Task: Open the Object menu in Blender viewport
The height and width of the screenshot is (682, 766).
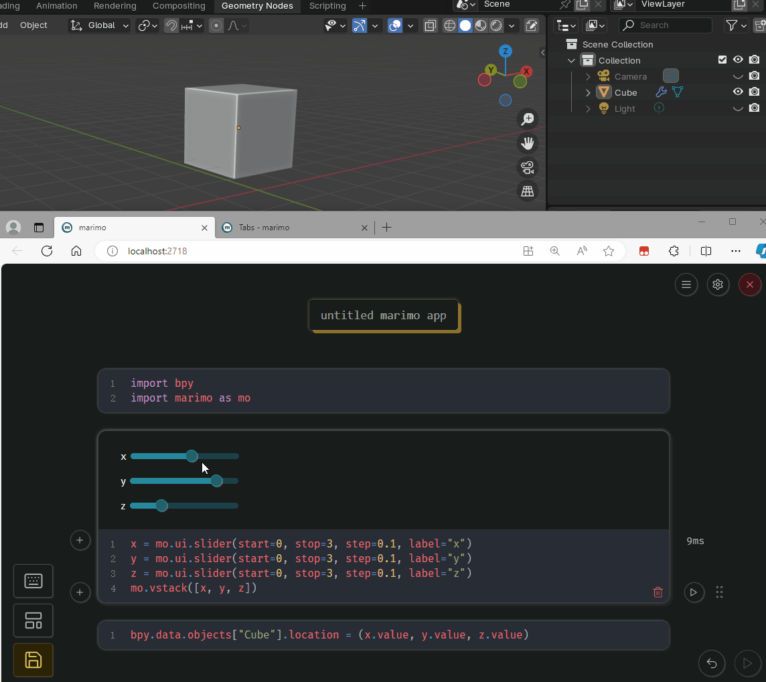Action: click(33, 25)
